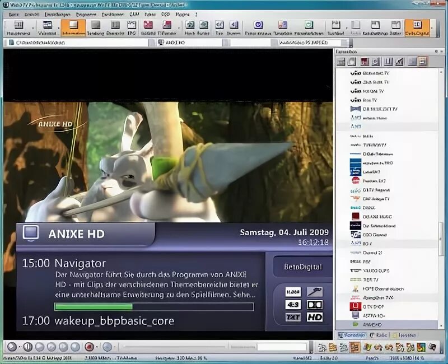The image size is (448, 364).
Task: Pause playback with the pause button
Action: 27,347
